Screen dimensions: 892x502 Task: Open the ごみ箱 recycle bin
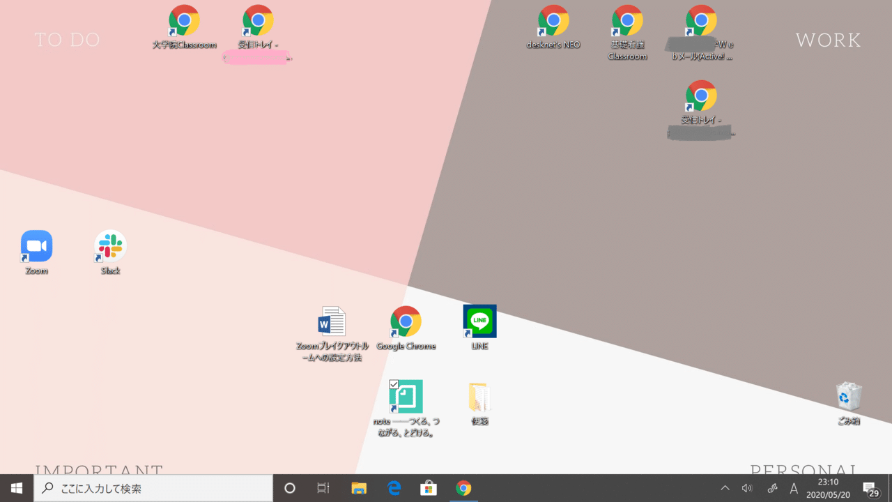pyautogui.click(x=848, y=403)
